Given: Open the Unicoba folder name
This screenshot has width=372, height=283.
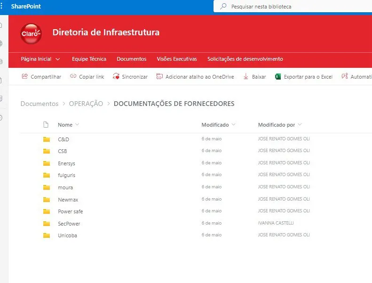Looking at the screenshot, I should [x=67, y=235].
